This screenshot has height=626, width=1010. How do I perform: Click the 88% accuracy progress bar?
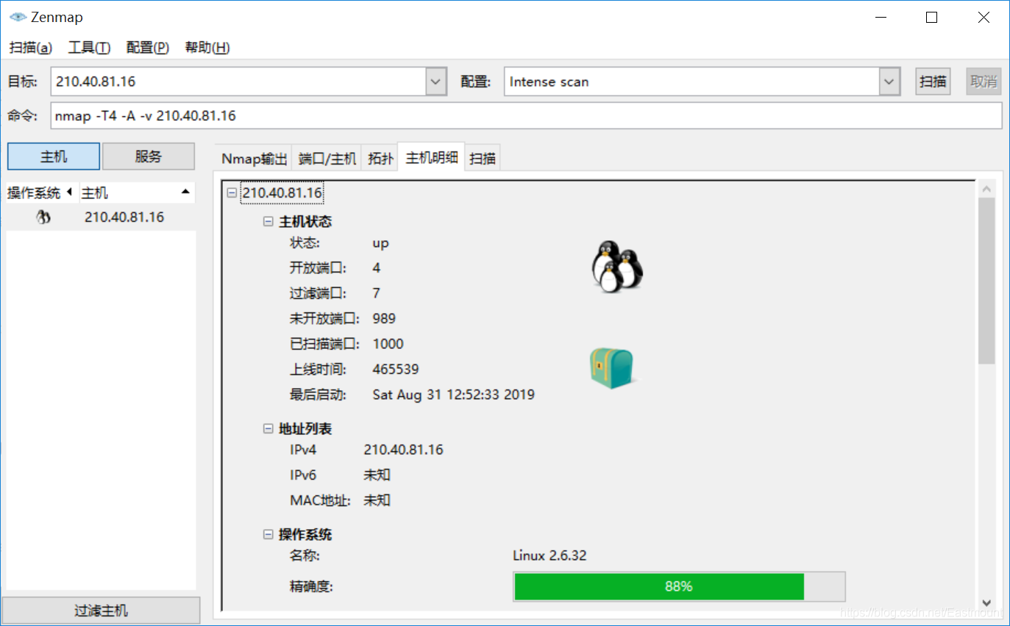[679, 586]
